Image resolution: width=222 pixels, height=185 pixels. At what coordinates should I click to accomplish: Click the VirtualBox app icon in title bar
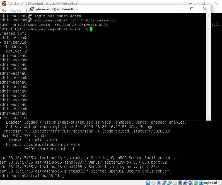(x=4, y=3)
